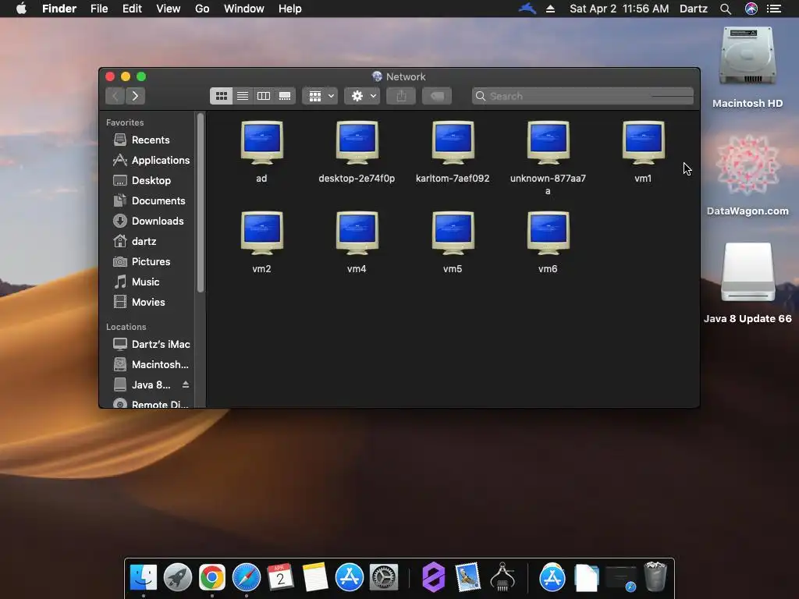This screenshot has width=799, height=599.
Task: Switch to column view
Action: coord(264,96)
